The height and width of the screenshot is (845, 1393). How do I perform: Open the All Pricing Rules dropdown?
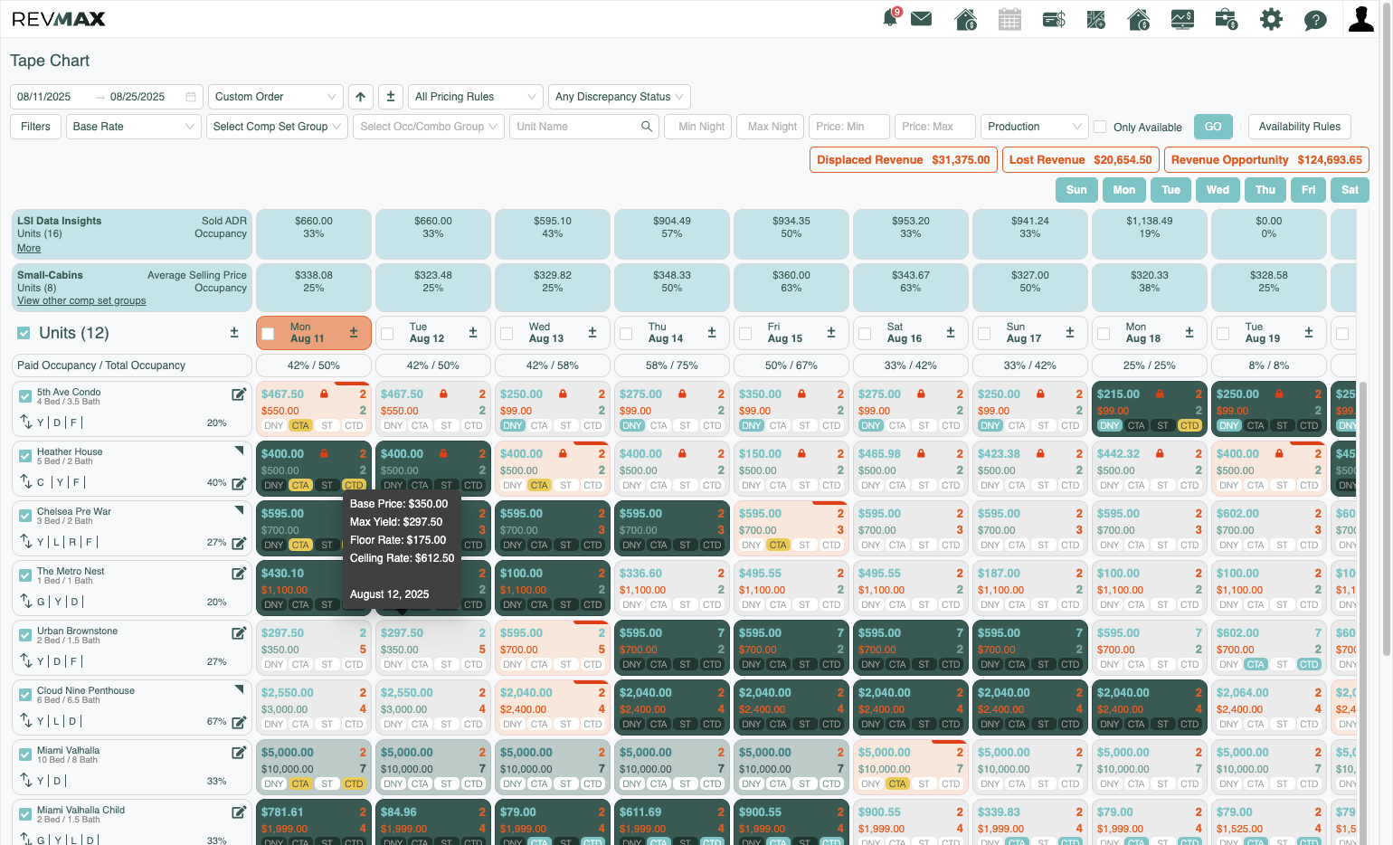[x=475, y=97]
